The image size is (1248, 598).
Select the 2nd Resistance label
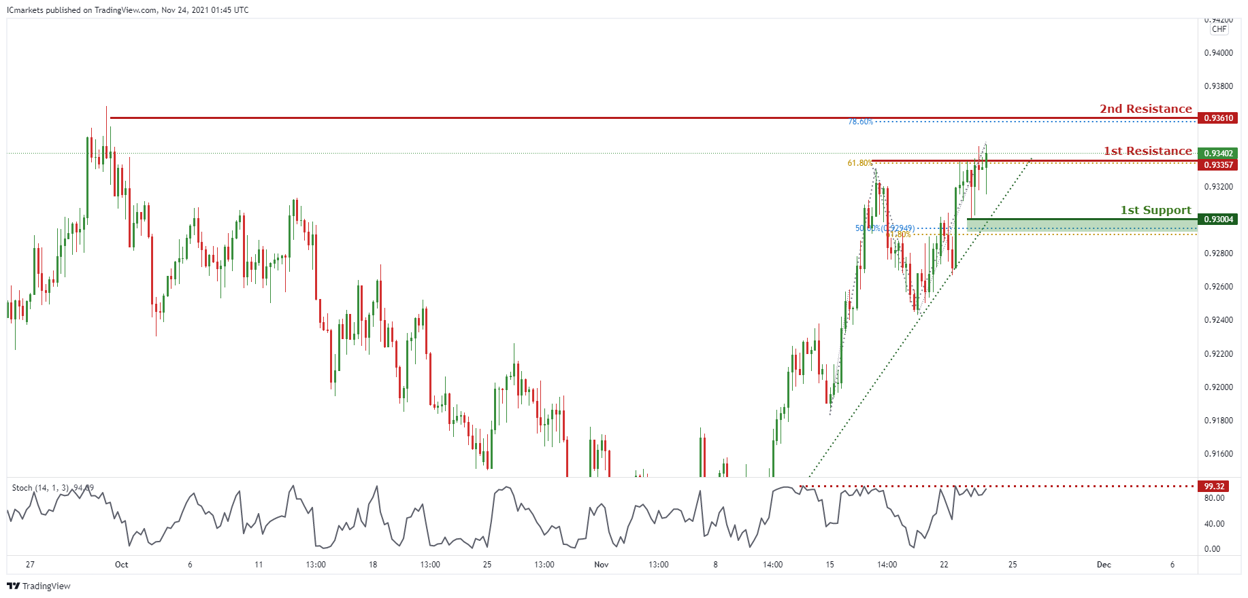(x=1146, y=109)
